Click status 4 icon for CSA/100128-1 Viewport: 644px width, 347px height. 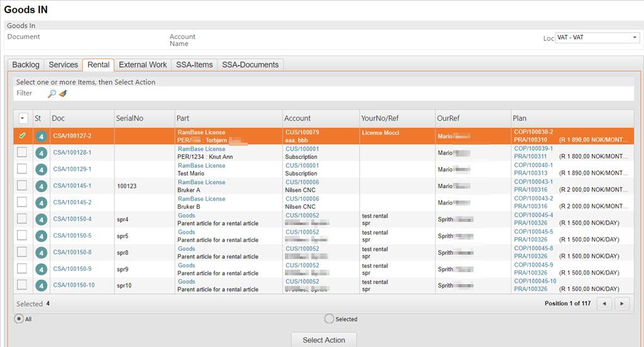[x=41, y=153]
